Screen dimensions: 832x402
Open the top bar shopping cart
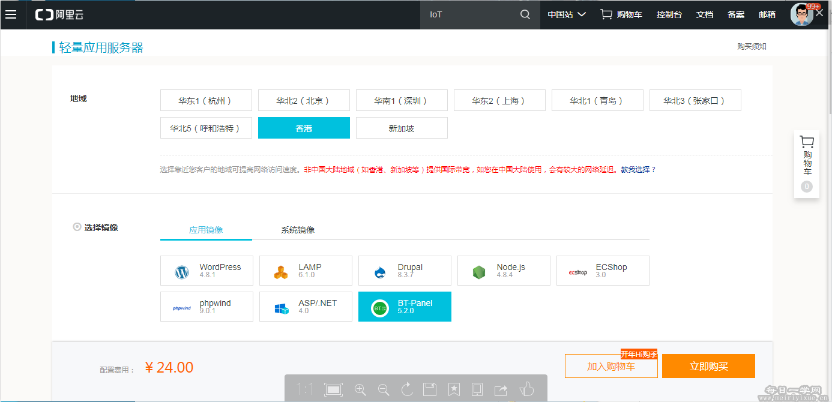click(621, 14)
